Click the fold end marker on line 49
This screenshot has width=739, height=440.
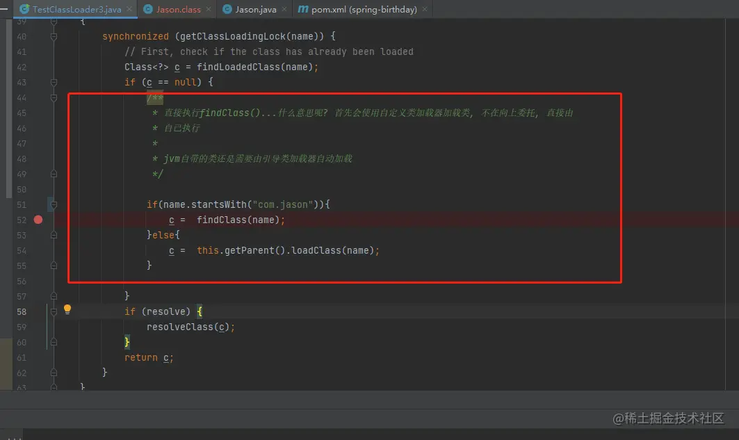coord(54,174)
